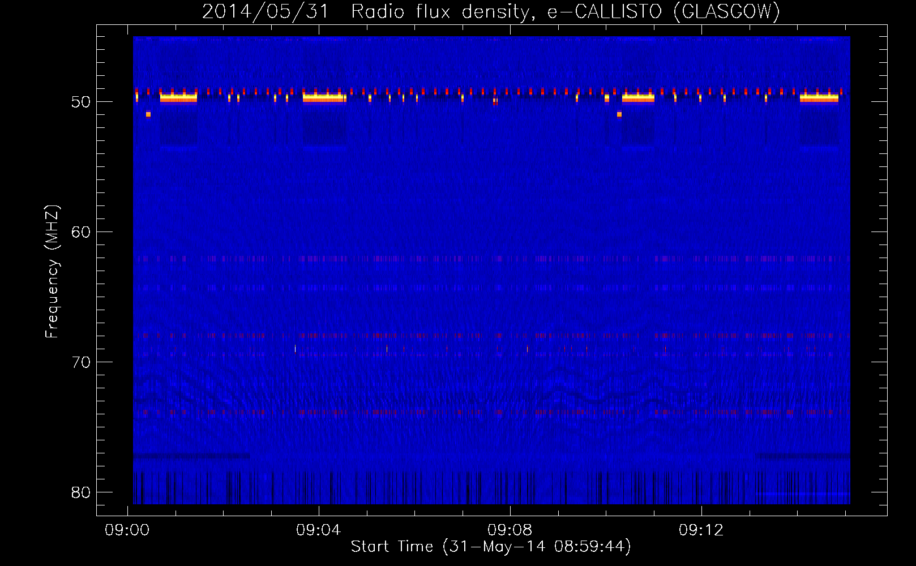Click the 80 frequency tick label

[81, 492]
